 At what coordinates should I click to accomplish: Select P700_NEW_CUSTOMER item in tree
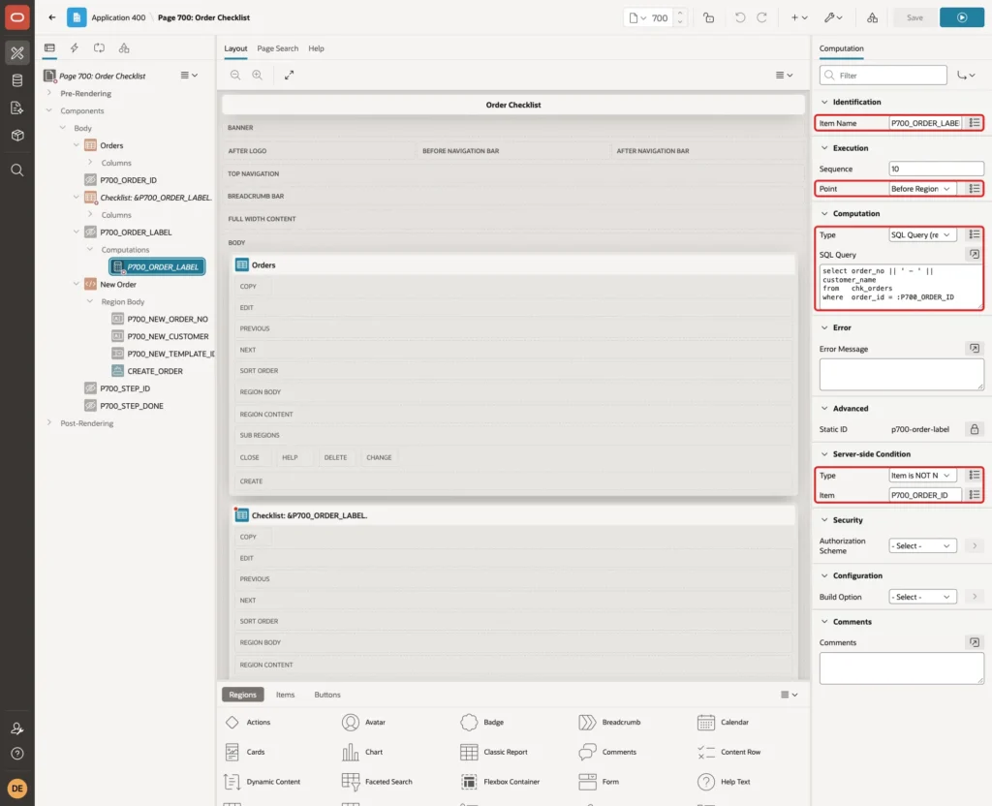tap(168, 336)
